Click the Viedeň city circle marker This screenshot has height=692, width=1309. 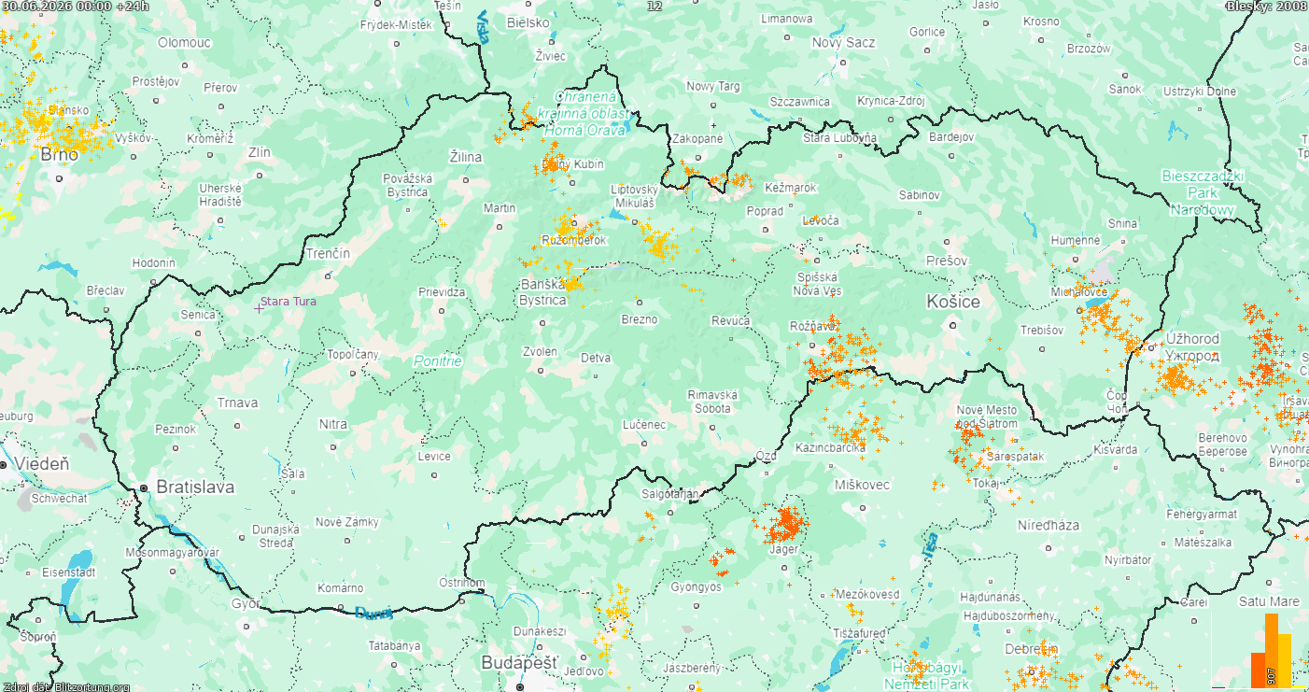tap(5, 464)
